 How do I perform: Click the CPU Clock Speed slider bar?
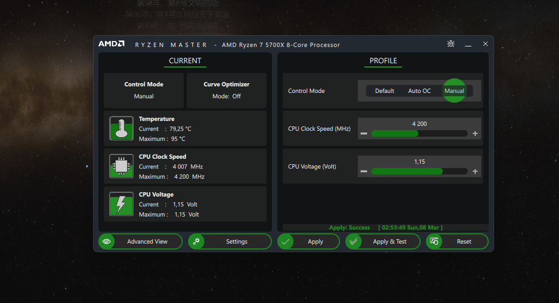419,133
